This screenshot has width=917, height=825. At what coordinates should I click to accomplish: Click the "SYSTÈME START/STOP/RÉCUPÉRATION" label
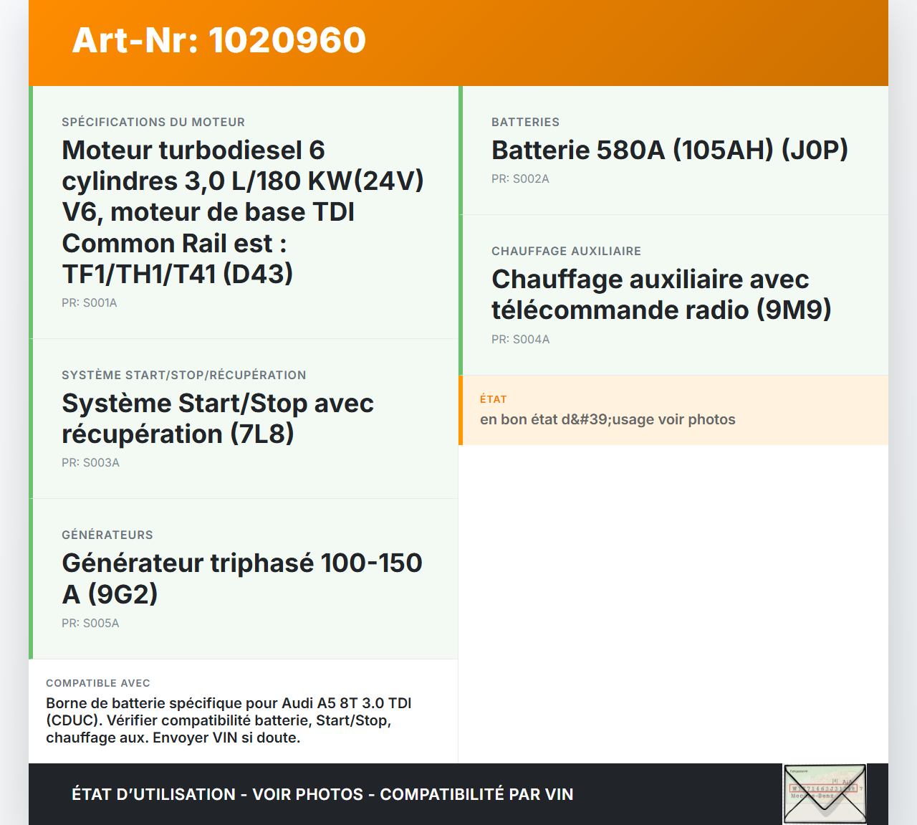pos(184,376)
